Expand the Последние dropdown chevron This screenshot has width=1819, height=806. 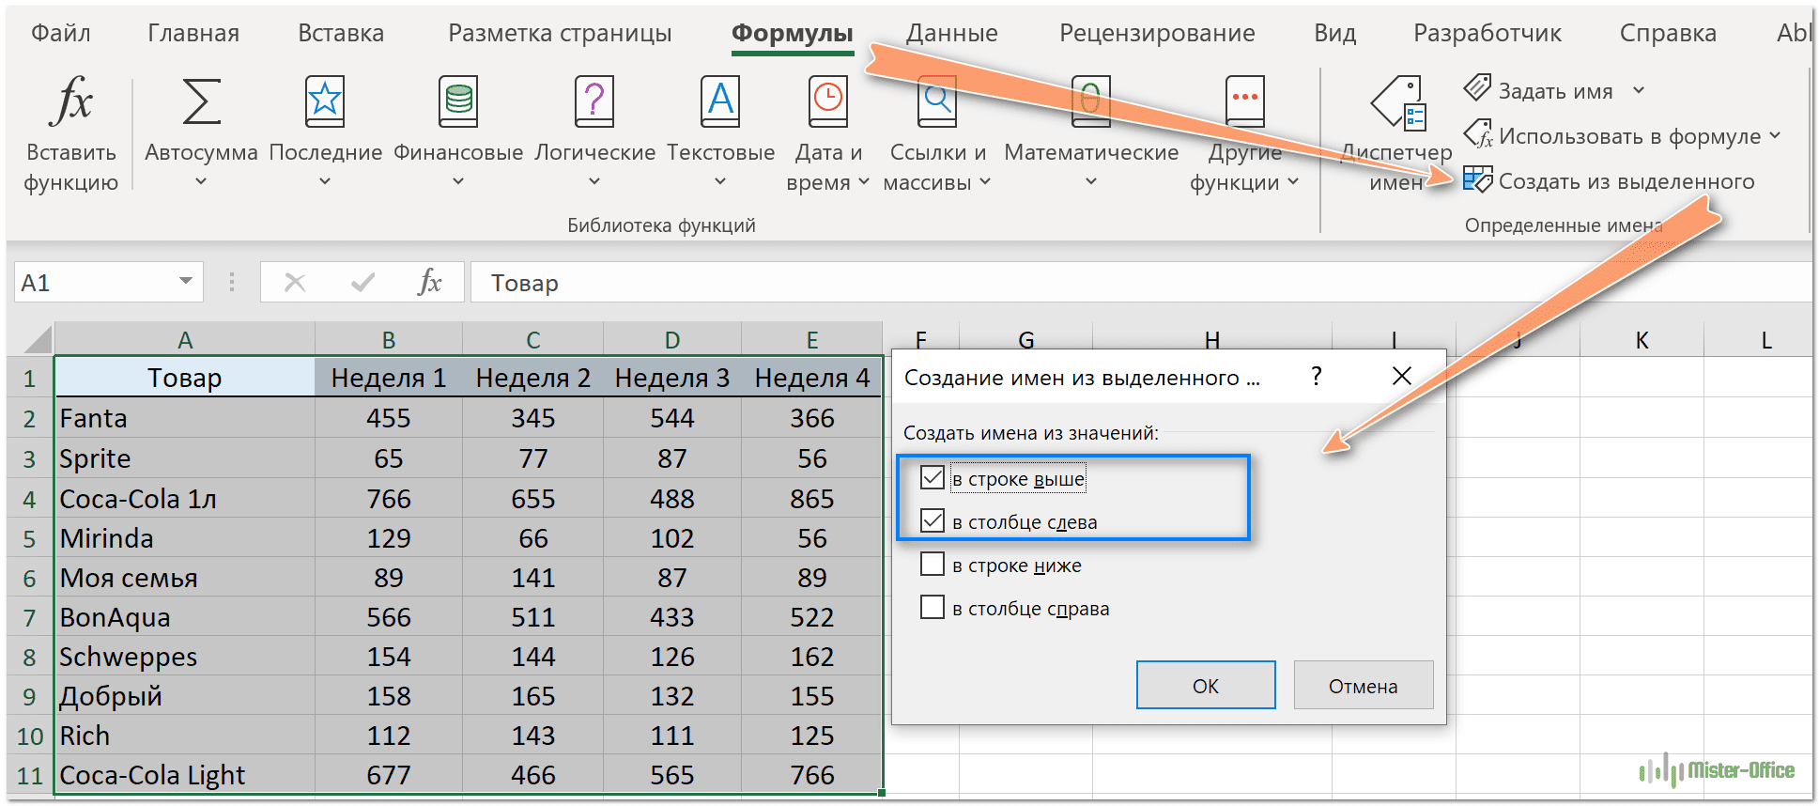[x=325, y=181]
